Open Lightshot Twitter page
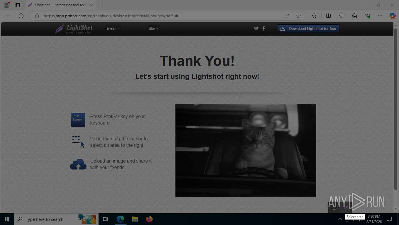The height and width of the screenshot is (225, 399). (x=256, y=28)
